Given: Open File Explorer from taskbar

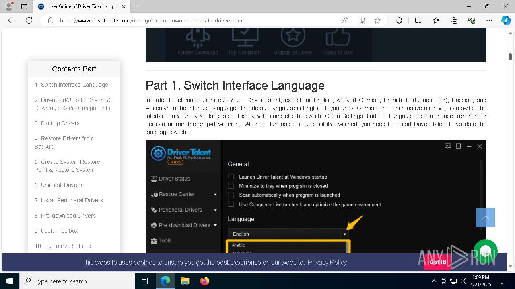Looking at the screenshot, I should pyautogui.click(x=185, y=281).
